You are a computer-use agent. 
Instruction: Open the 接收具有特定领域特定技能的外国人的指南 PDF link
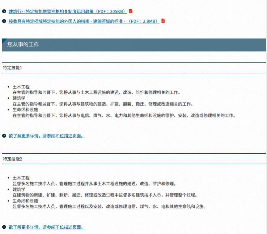[x=84, y=21]
